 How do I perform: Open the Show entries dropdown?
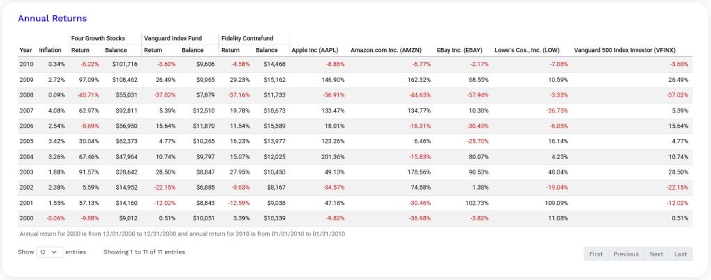(x=48, y=253)
